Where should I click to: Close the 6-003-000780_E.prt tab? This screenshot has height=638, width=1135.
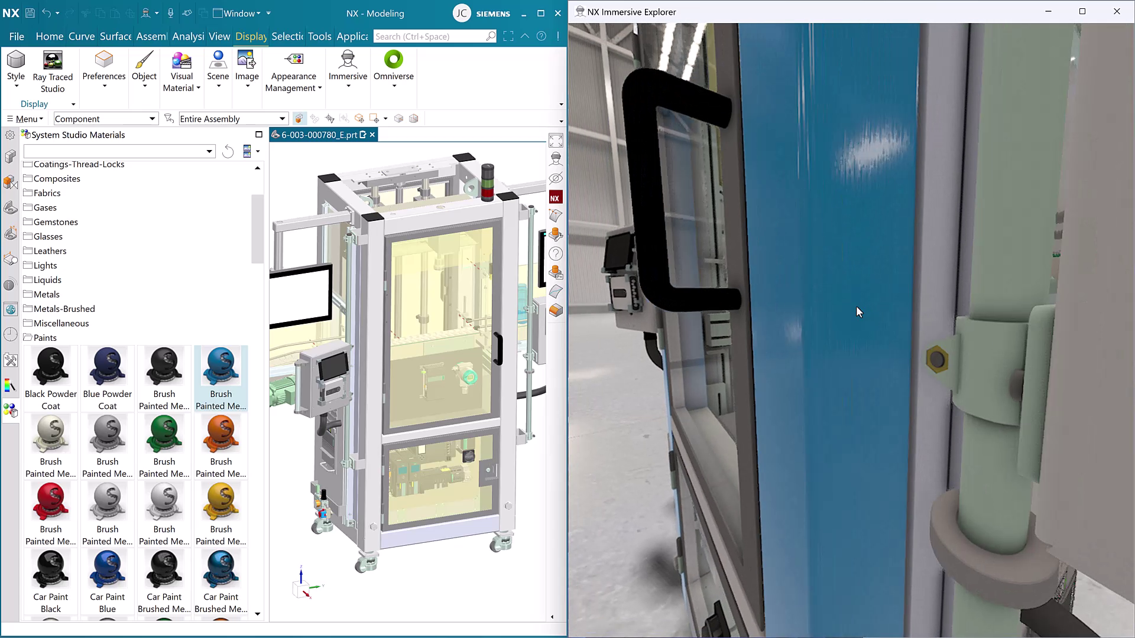point(372,135)
